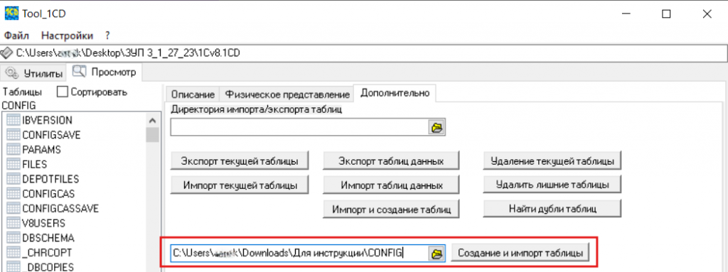Screen dimensions: 728x272
Task: Open the Файл menu
Action: pos(16,36)
